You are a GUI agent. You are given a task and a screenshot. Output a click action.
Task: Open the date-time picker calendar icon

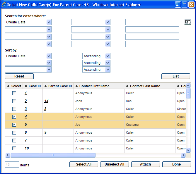(x=188, y=22)
